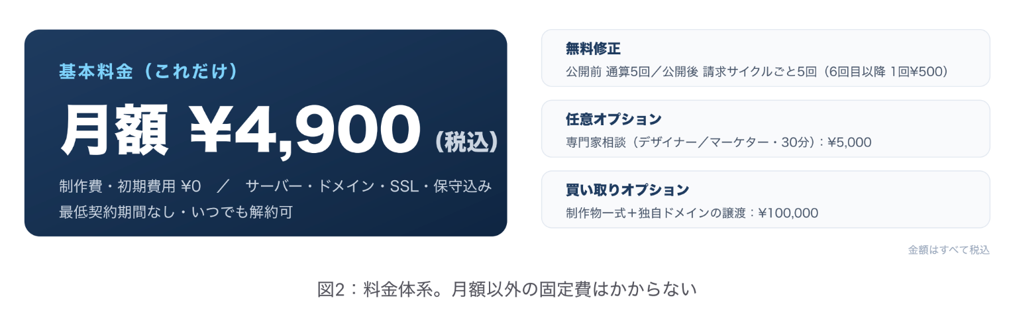Viewport: 1011px width, 318px height.
Task: Click the 買い取りオプション title
Action: (627, 190)
